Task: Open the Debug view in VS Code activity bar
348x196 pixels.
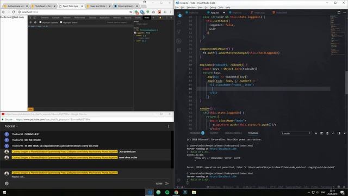Action: click(179, 41)
